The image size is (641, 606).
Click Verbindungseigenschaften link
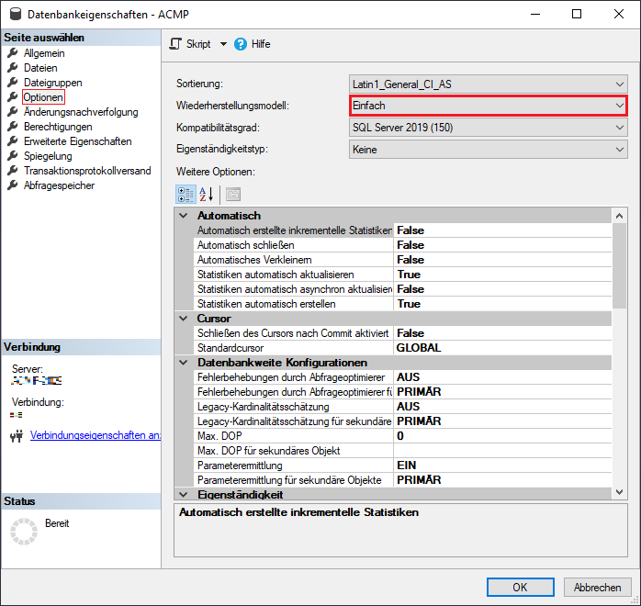[x=96, y=435]
